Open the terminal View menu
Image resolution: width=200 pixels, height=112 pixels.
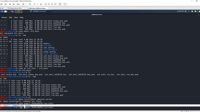click(x=16, y=17)
